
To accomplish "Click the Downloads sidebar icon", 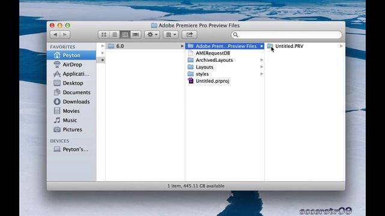I will coord(57,101).
